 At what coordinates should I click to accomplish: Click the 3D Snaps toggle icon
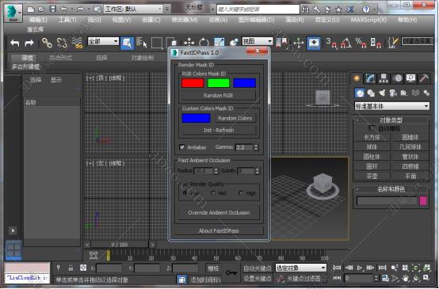click(331, 43)
